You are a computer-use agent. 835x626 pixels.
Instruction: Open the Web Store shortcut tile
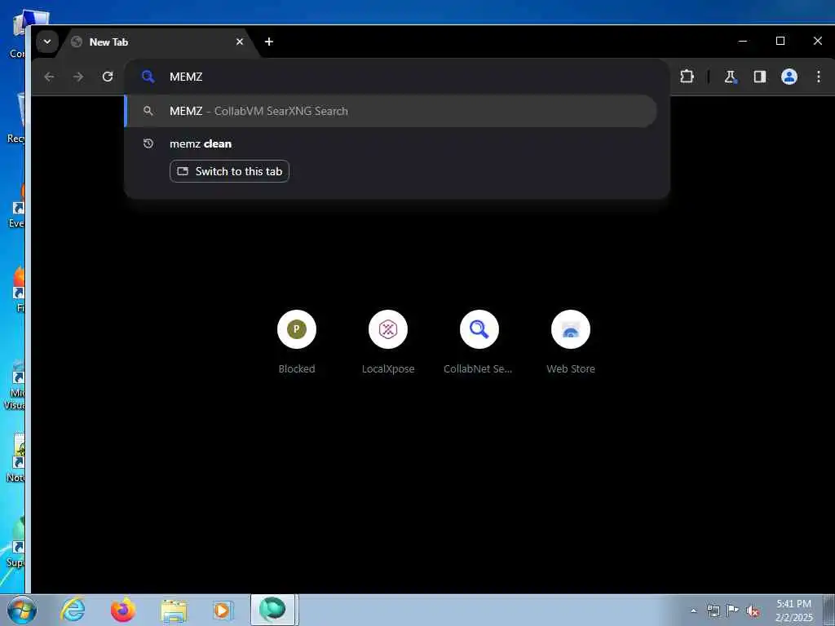click(571, 342)
